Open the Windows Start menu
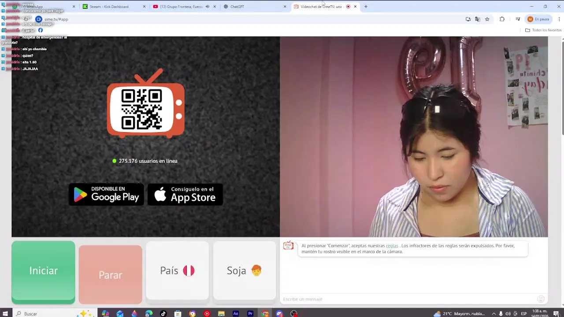The width and height of the screenshot is (564, 317). [x=6, y=313]
